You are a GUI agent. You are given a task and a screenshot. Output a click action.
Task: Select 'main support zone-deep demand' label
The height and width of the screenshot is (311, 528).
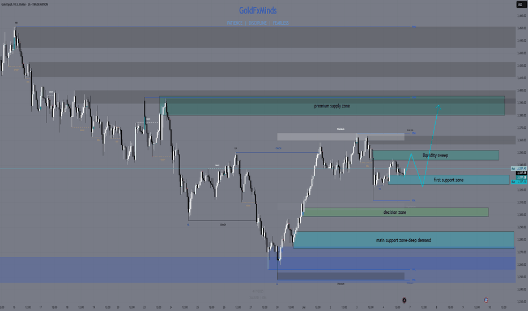coord(403,240)
